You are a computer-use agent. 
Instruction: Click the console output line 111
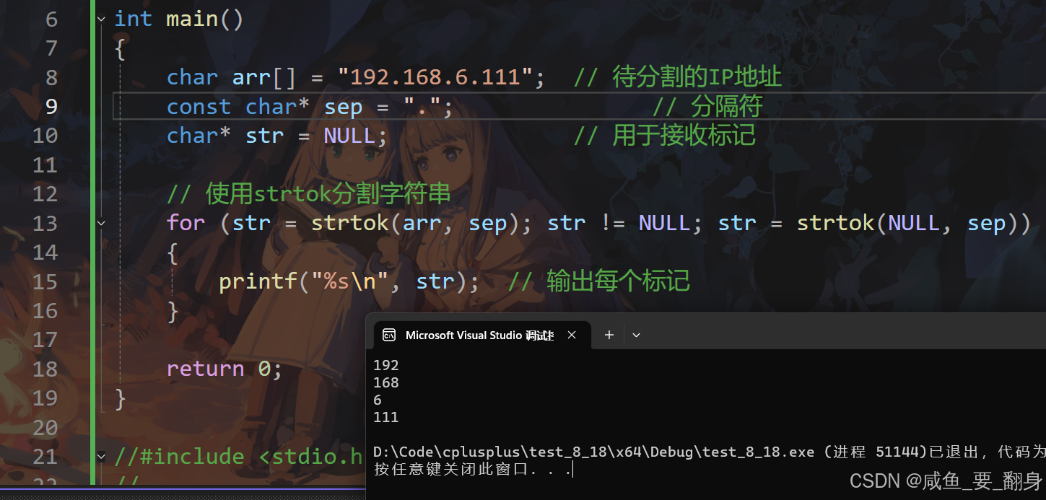click(386, 417)
